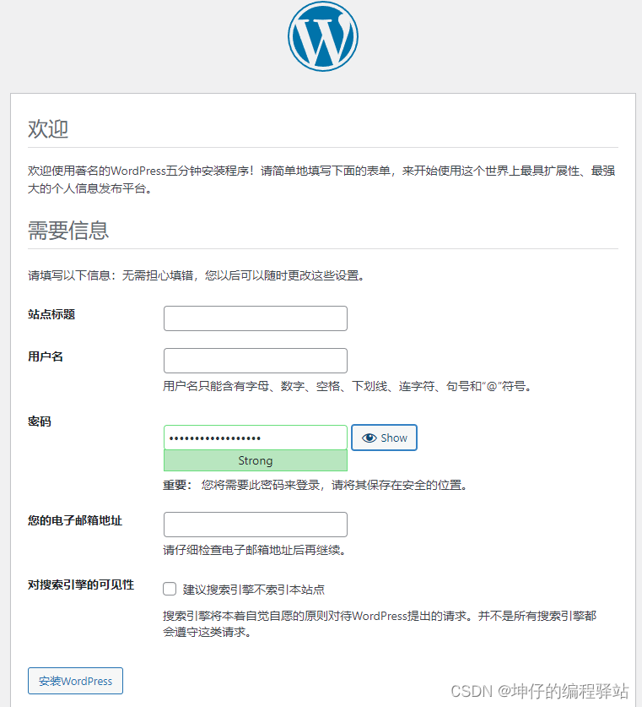Image resolution: width=642 pixels, height=707 pixels.
Task: Click the 请仔细检查电子邮箱地址后再继续 hint
Action: [255, 550]
